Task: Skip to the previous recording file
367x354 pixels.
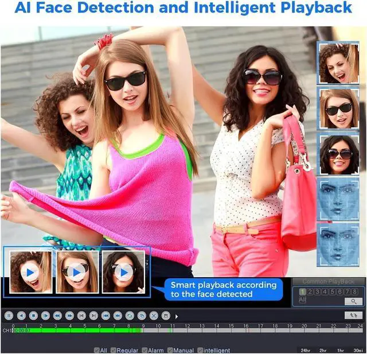Action: pyautogui.click(x=106, y=316)
